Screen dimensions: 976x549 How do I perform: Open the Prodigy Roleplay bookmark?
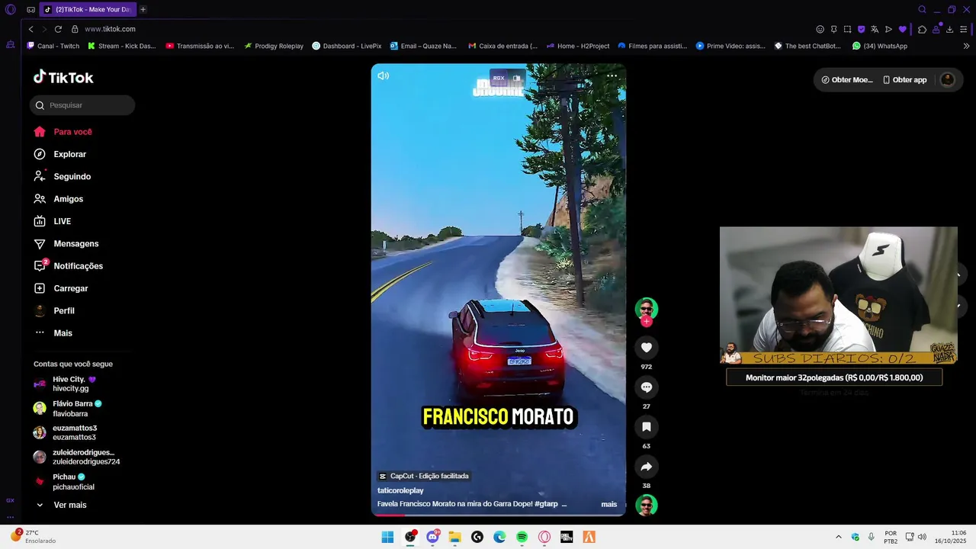coord(274,46)
